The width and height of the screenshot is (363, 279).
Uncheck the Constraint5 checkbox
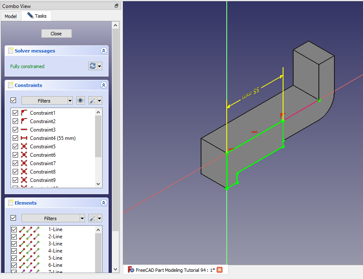(16, 147)
